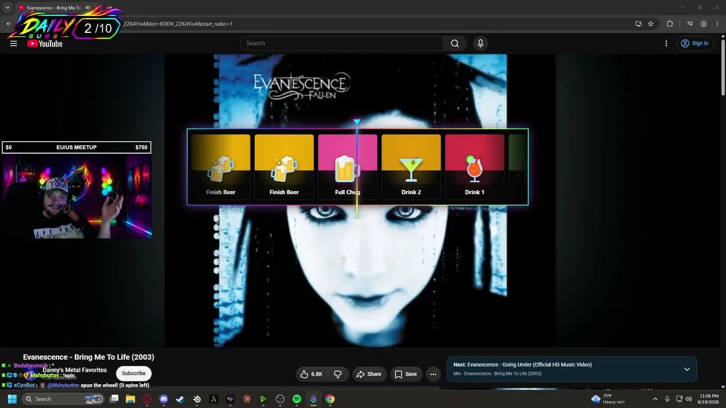Image resolution: width=726 pixels, height=408 pixels.
Task: Open Opera browser from the taskbar
Action: click(147, 399)
